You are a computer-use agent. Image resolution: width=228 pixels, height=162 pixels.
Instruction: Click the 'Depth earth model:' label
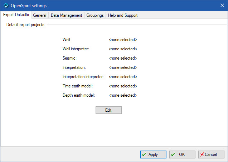pyautogui.click(x=79, y=95)
